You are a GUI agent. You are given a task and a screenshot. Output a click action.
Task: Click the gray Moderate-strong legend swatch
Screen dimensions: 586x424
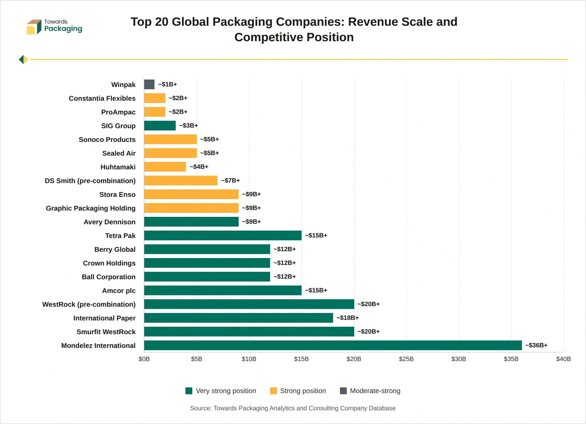click(343, 391)
